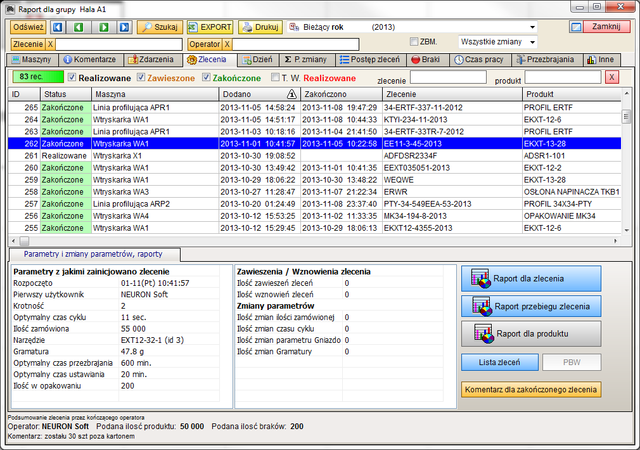640x450 pixels.
Task: Clear the Zlecenie filter with its X
Action: click(x=50, y=44)
